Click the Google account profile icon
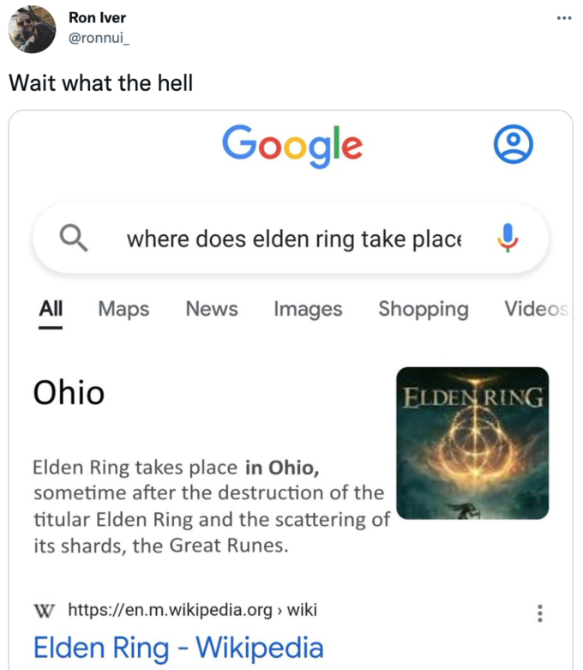583x670 pixels. coord(514,145)
